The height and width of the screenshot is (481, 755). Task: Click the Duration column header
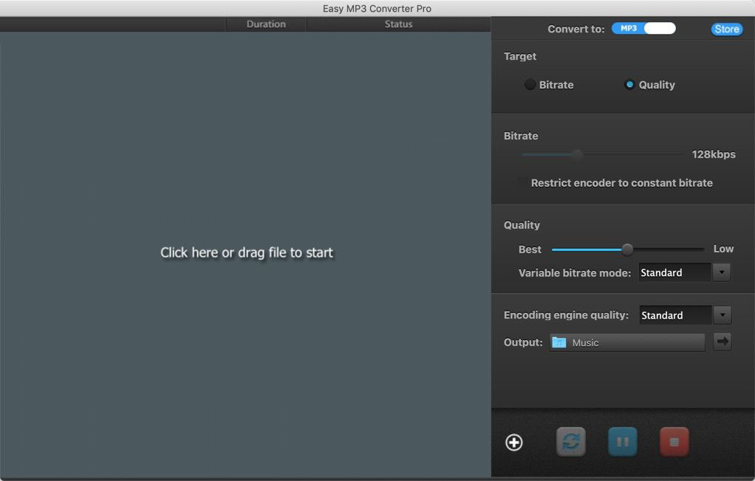point(266,24)
